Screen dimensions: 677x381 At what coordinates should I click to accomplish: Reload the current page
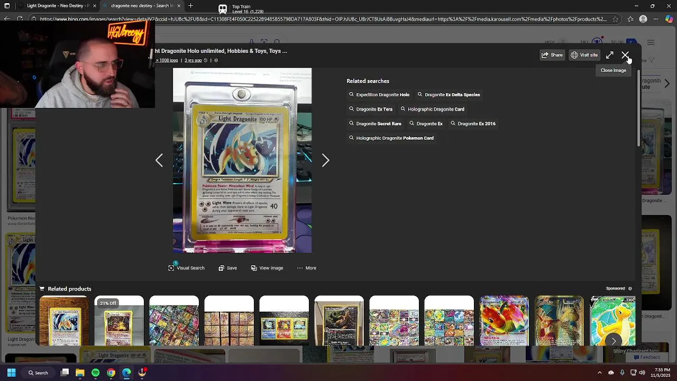[x=20, y=19]
